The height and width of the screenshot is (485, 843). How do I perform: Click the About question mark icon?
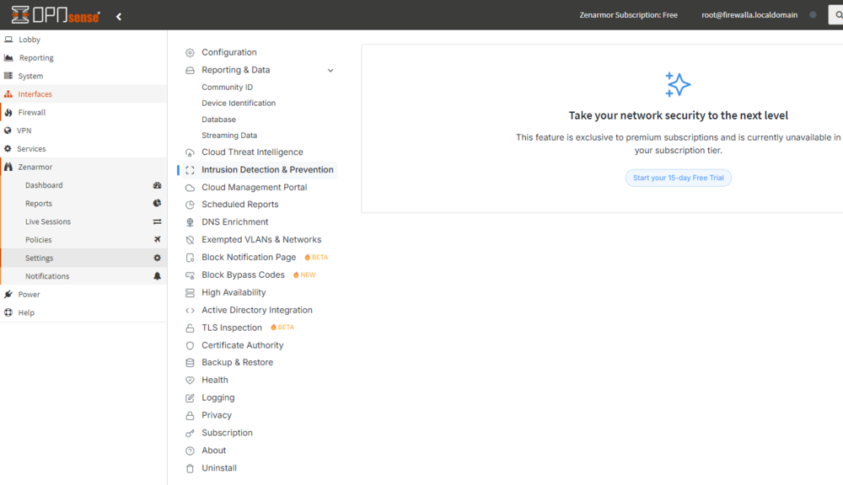(x=190, y=451)
